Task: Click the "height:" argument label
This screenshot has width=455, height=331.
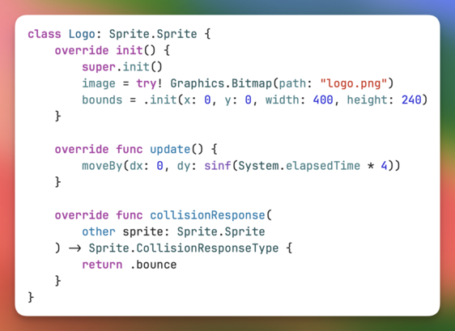Action: [x=371, y=100]
